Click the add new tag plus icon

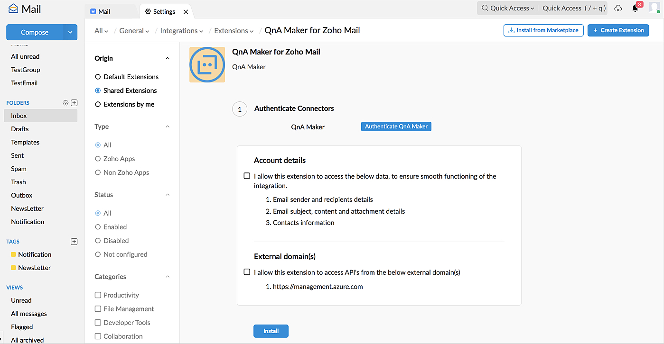point(74,241)
